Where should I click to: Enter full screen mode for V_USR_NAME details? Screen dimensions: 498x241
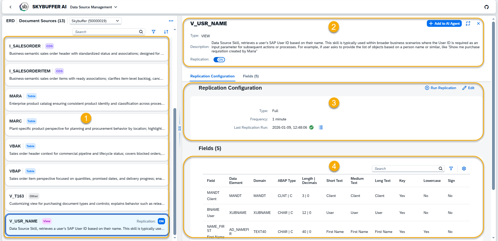468,23
